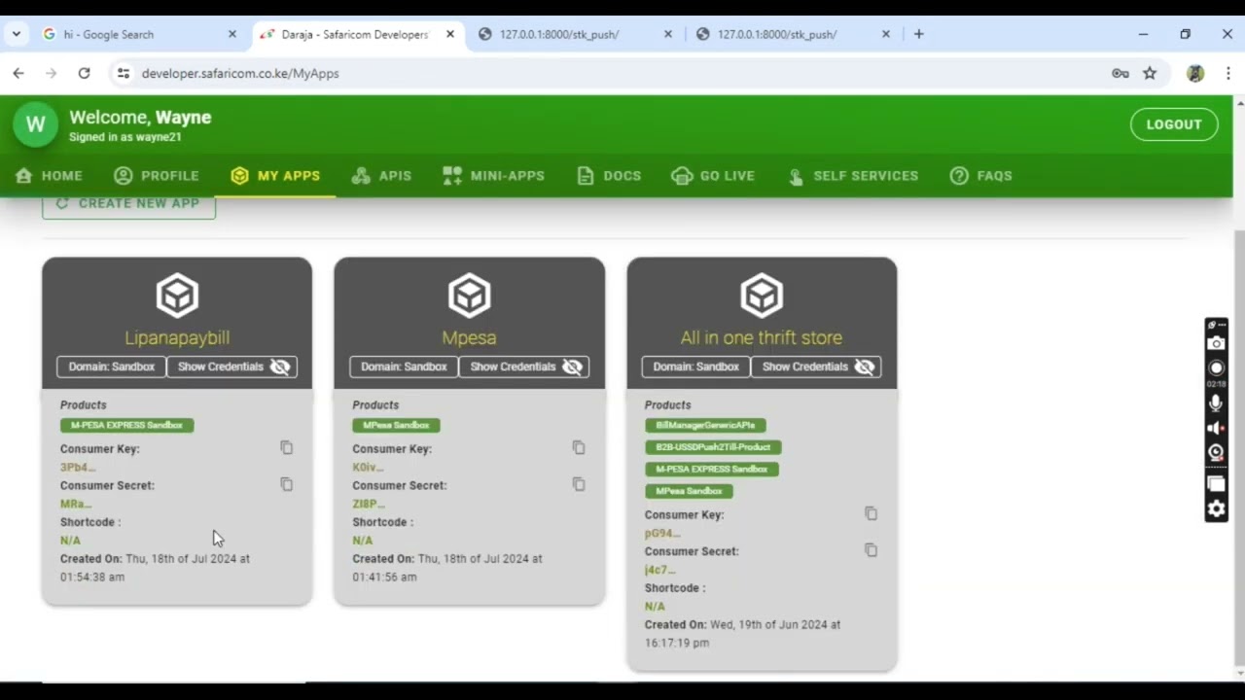
Task: Open the APIS menu
Action: [381, 176]
